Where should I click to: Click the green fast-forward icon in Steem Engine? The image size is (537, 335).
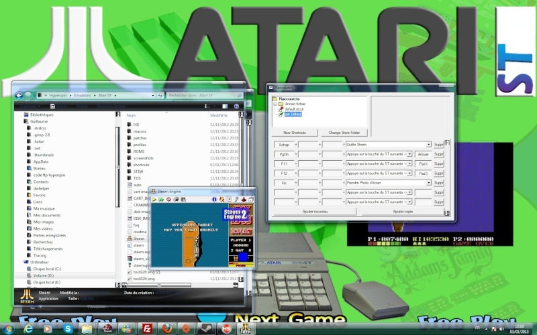click(161, 199)
